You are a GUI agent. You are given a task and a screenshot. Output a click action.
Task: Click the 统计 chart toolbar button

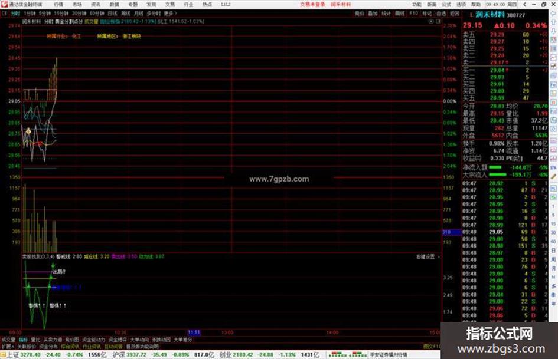(x=386, y=13)
